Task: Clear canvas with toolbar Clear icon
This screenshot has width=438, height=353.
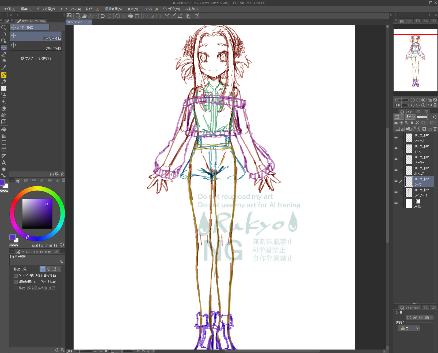Action: pos(118,16)
